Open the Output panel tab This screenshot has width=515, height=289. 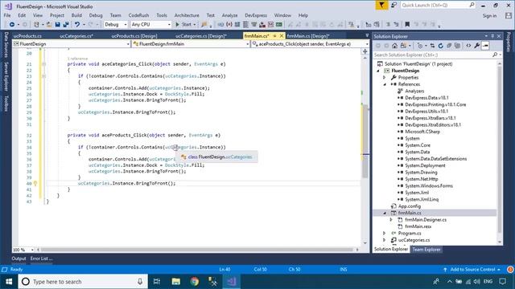click(19, 258)
